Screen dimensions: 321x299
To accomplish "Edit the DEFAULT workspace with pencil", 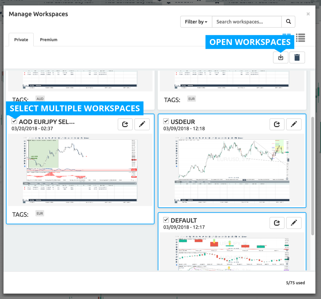I will [294, 223].
